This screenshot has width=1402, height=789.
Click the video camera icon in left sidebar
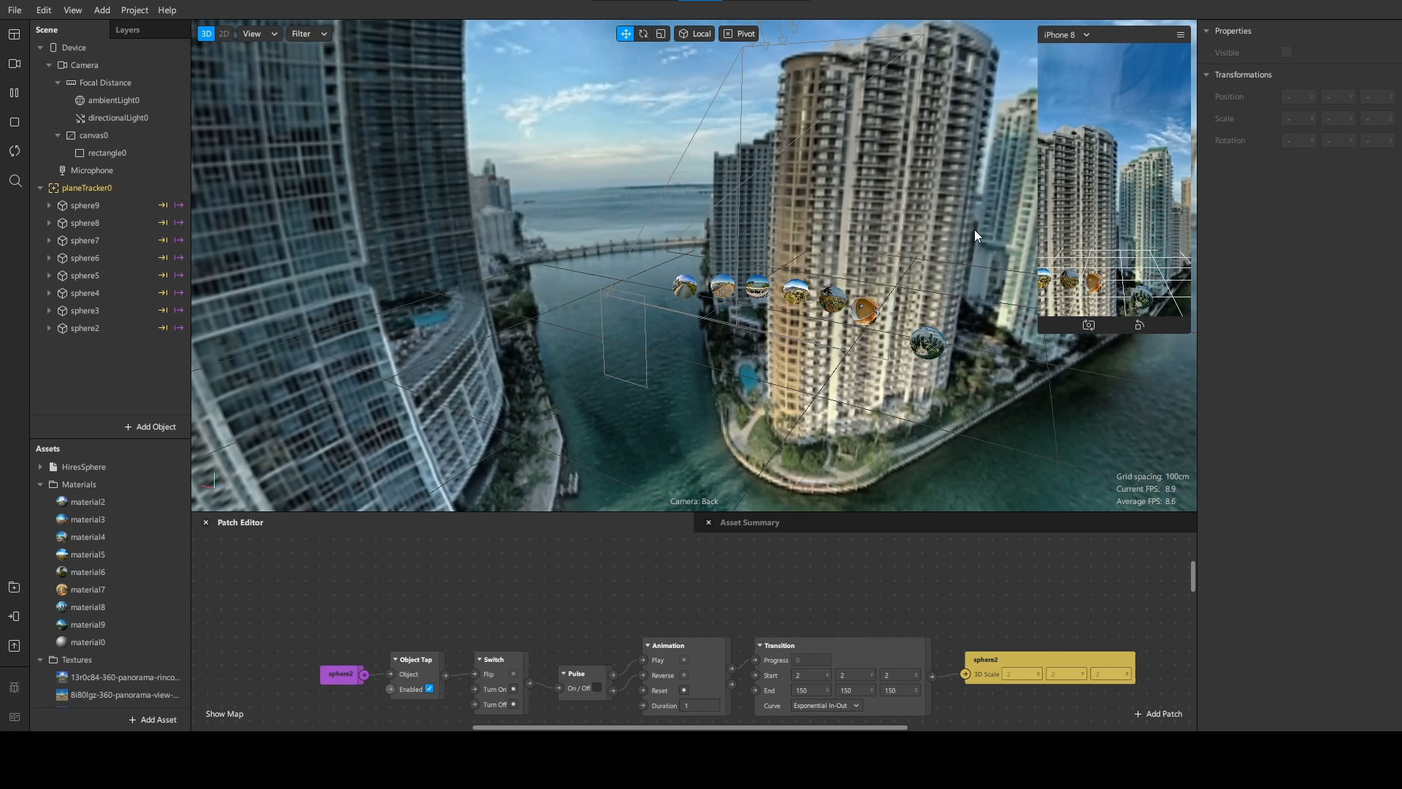pyautogui.click(x=15, y=64)
